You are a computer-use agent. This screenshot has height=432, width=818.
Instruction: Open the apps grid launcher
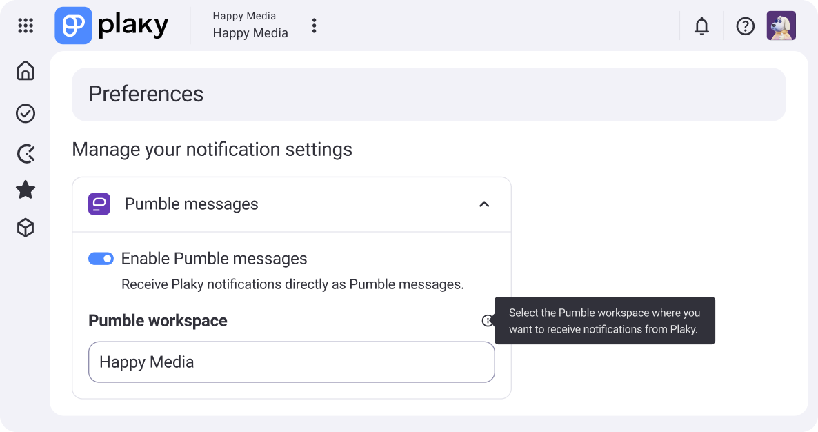(26, 26)
